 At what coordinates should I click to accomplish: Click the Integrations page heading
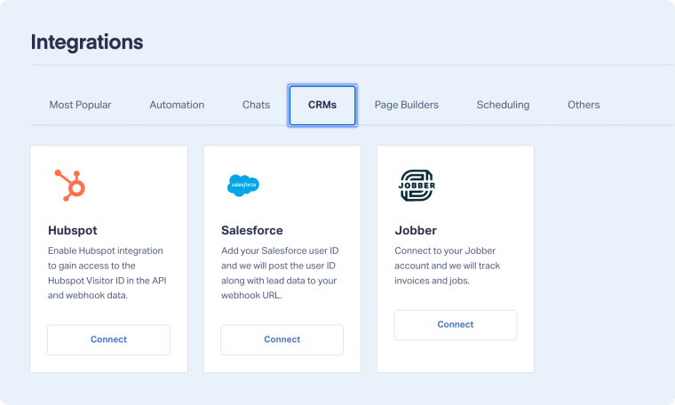87,42
